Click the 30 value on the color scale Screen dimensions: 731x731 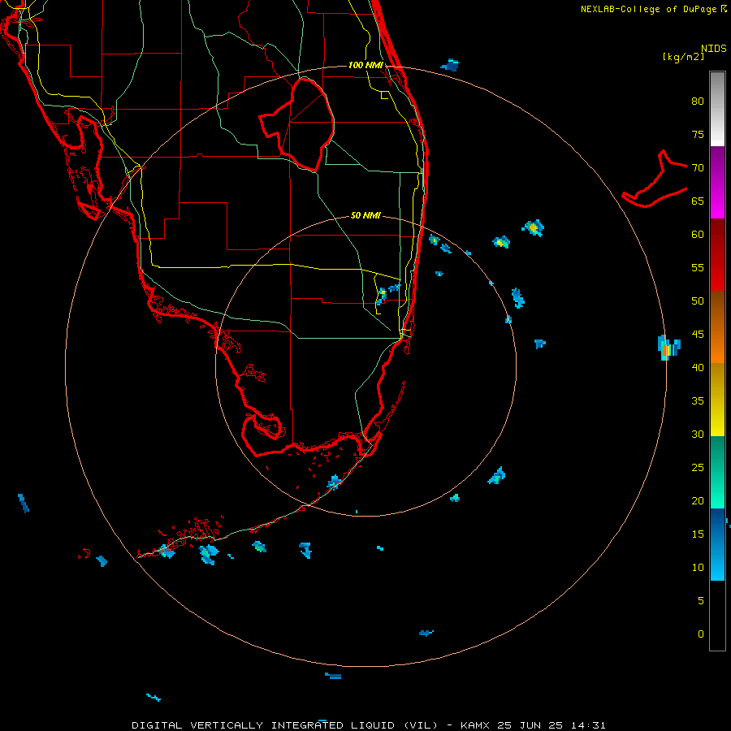[x=698, y=434]
